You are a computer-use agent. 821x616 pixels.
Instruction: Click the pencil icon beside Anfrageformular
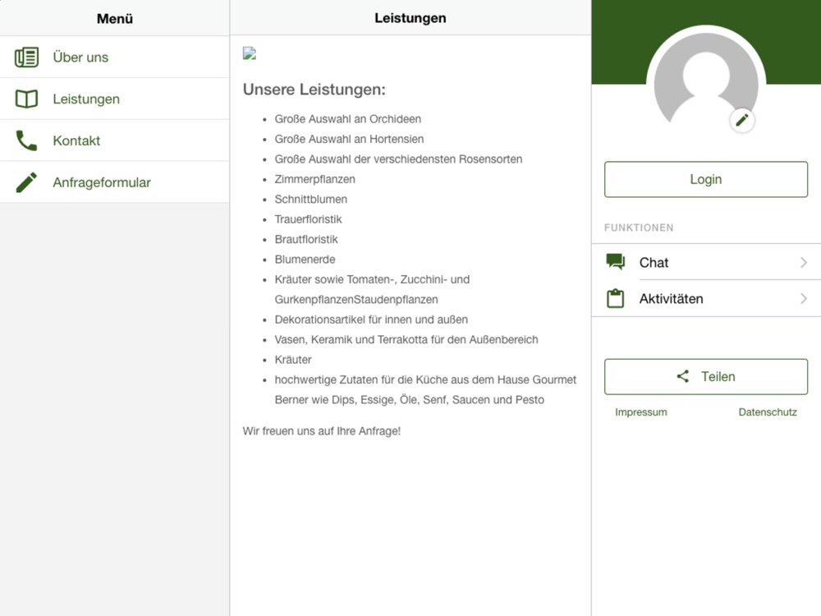pyautogui.click(x=26, y=182)
